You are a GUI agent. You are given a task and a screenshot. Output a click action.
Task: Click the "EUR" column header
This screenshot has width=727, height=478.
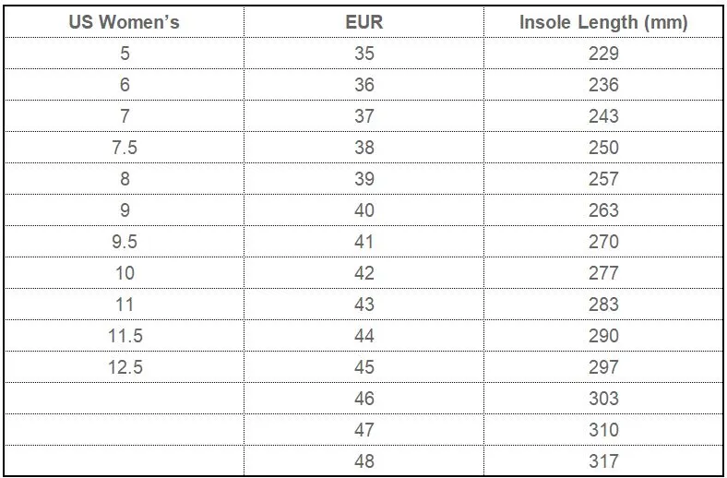[364, 22]
